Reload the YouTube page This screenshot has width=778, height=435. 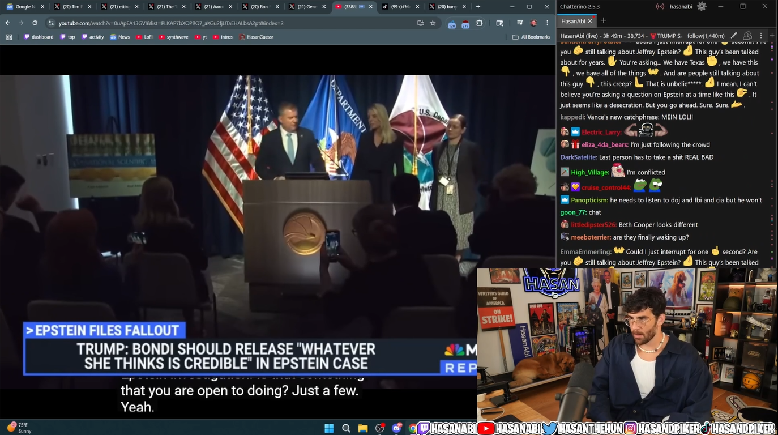35,23
